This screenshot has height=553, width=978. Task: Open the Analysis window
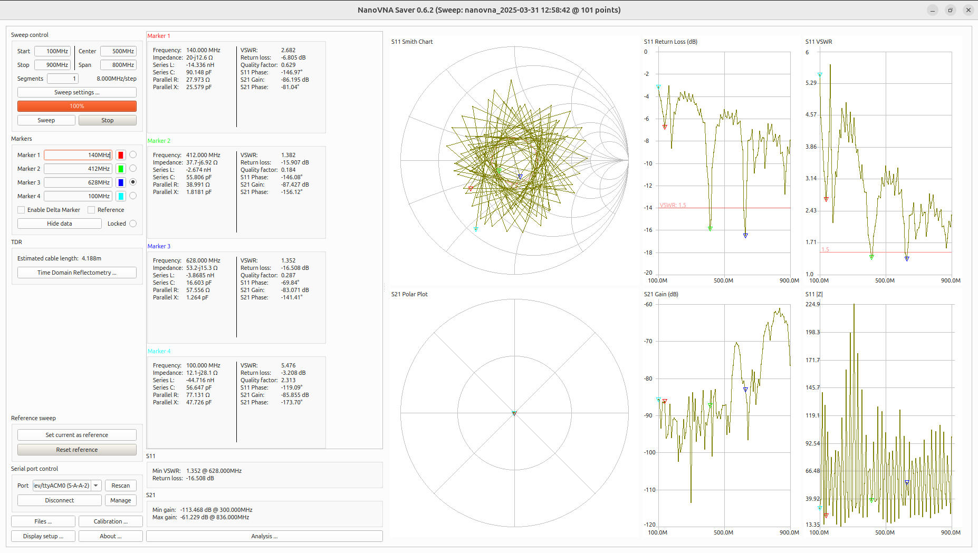coord(264,536)
